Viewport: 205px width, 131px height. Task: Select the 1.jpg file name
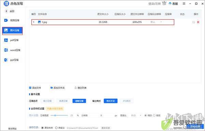tap(44, 22)
